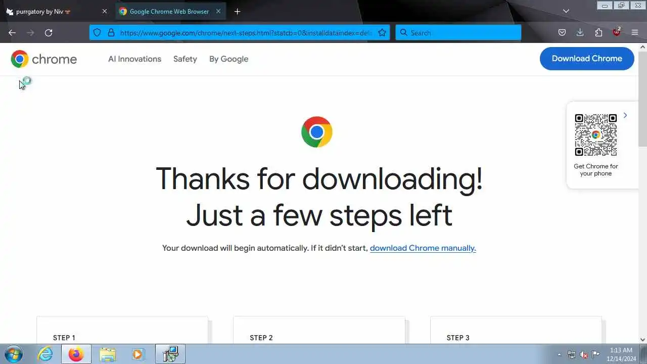Open Windows Media Player from the taskbar
The width and height of the screenshot is (647, 364).
click(x=138, y=354)
